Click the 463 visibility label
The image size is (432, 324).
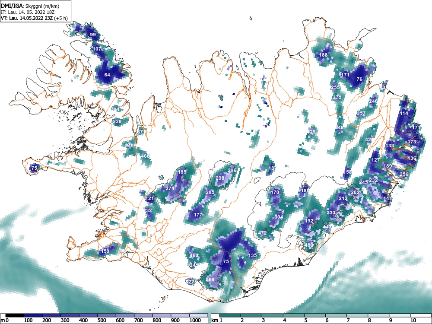coord(194,255)
